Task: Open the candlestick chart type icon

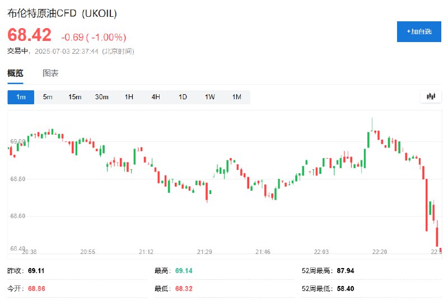Action: pos(431,96)
